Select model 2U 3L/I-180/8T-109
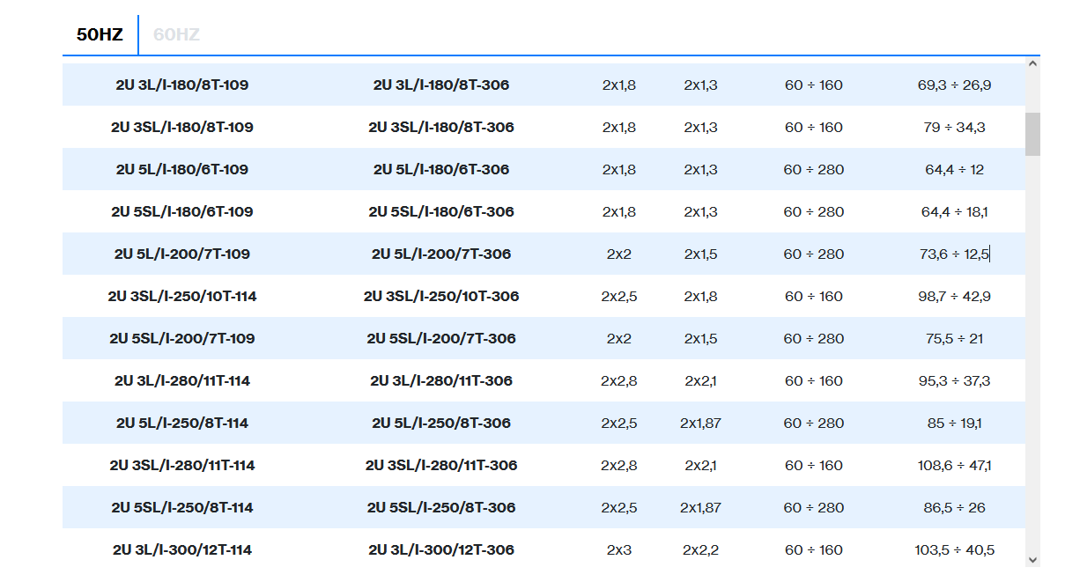This screenshot has height=582, width=1065. (182, 85)
